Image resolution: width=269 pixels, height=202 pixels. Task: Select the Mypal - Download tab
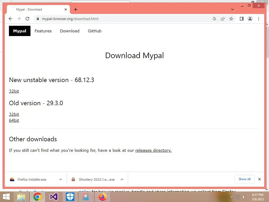tap(38, 9)
